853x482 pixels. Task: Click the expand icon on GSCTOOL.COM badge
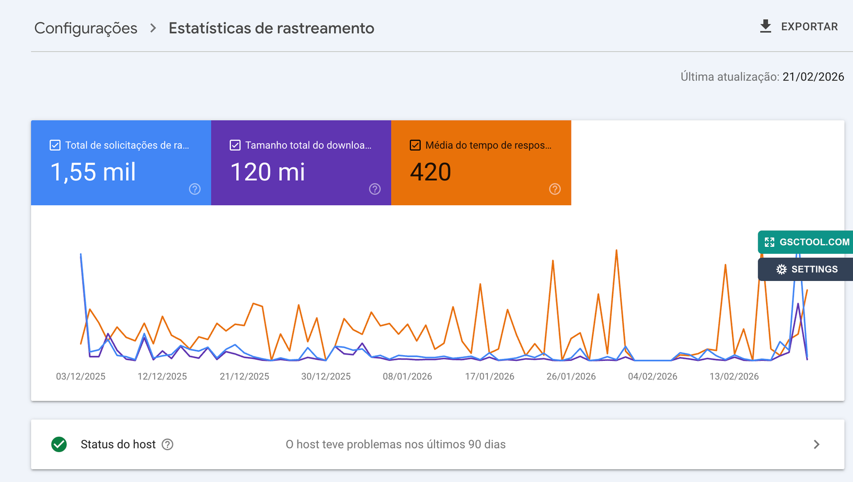769,242
